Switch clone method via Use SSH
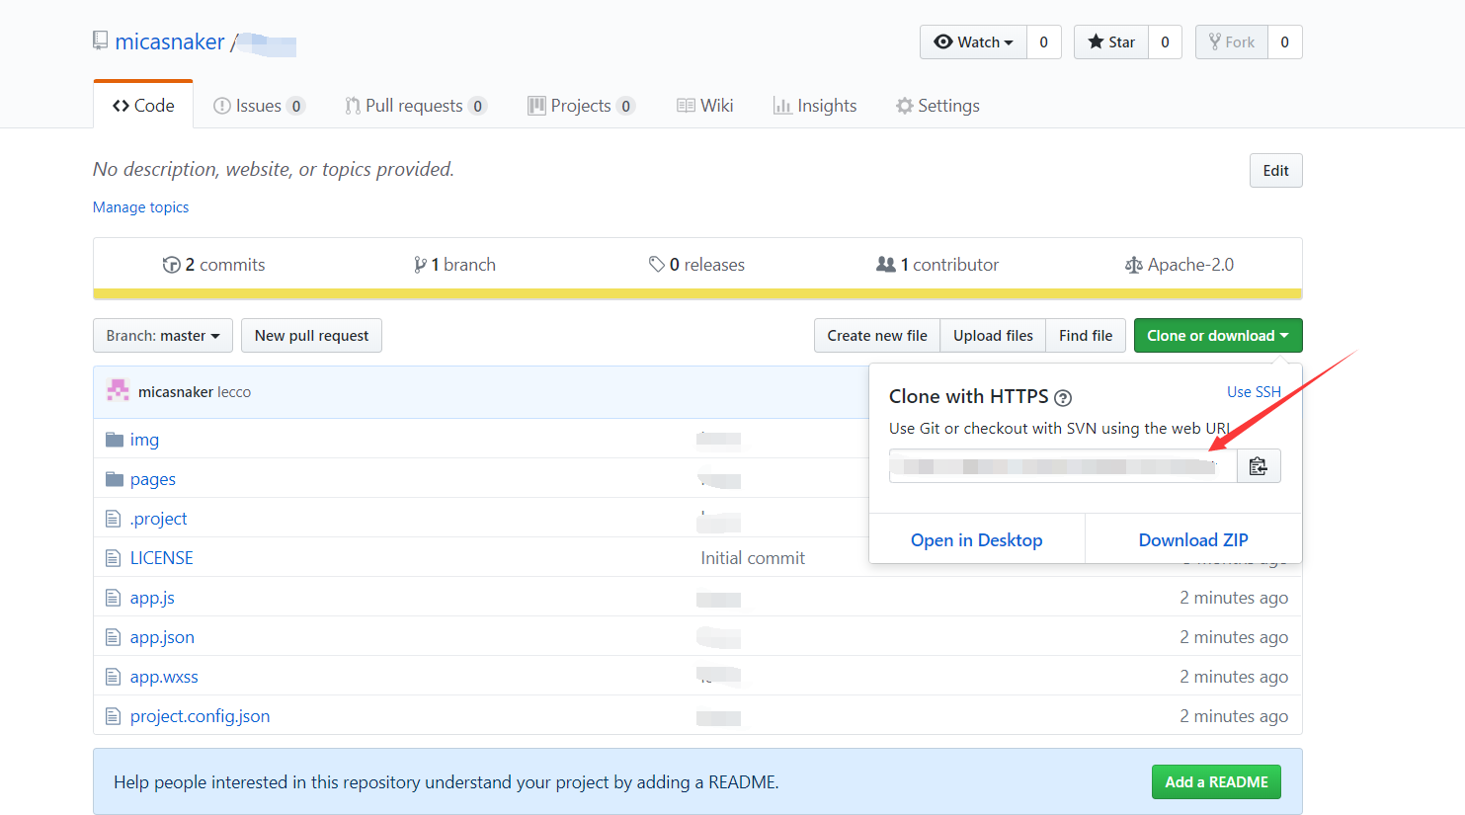The height and width of the screenshot is (815, 1465). (1254, 392)
